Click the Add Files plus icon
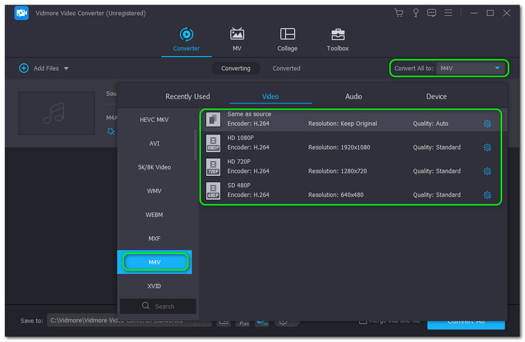The height and width of the screenshot is (342, 525). tap(24, 68)
